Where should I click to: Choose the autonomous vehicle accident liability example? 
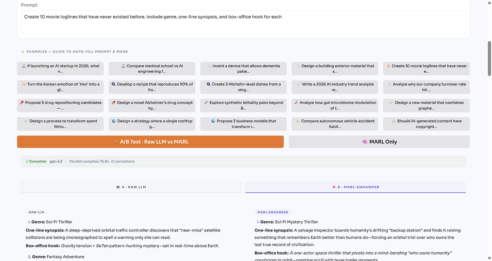point(335,124)
